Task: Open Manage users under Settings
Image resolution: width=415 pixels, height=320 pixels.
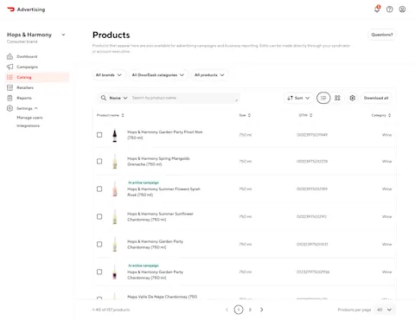Action: point(29,118)
